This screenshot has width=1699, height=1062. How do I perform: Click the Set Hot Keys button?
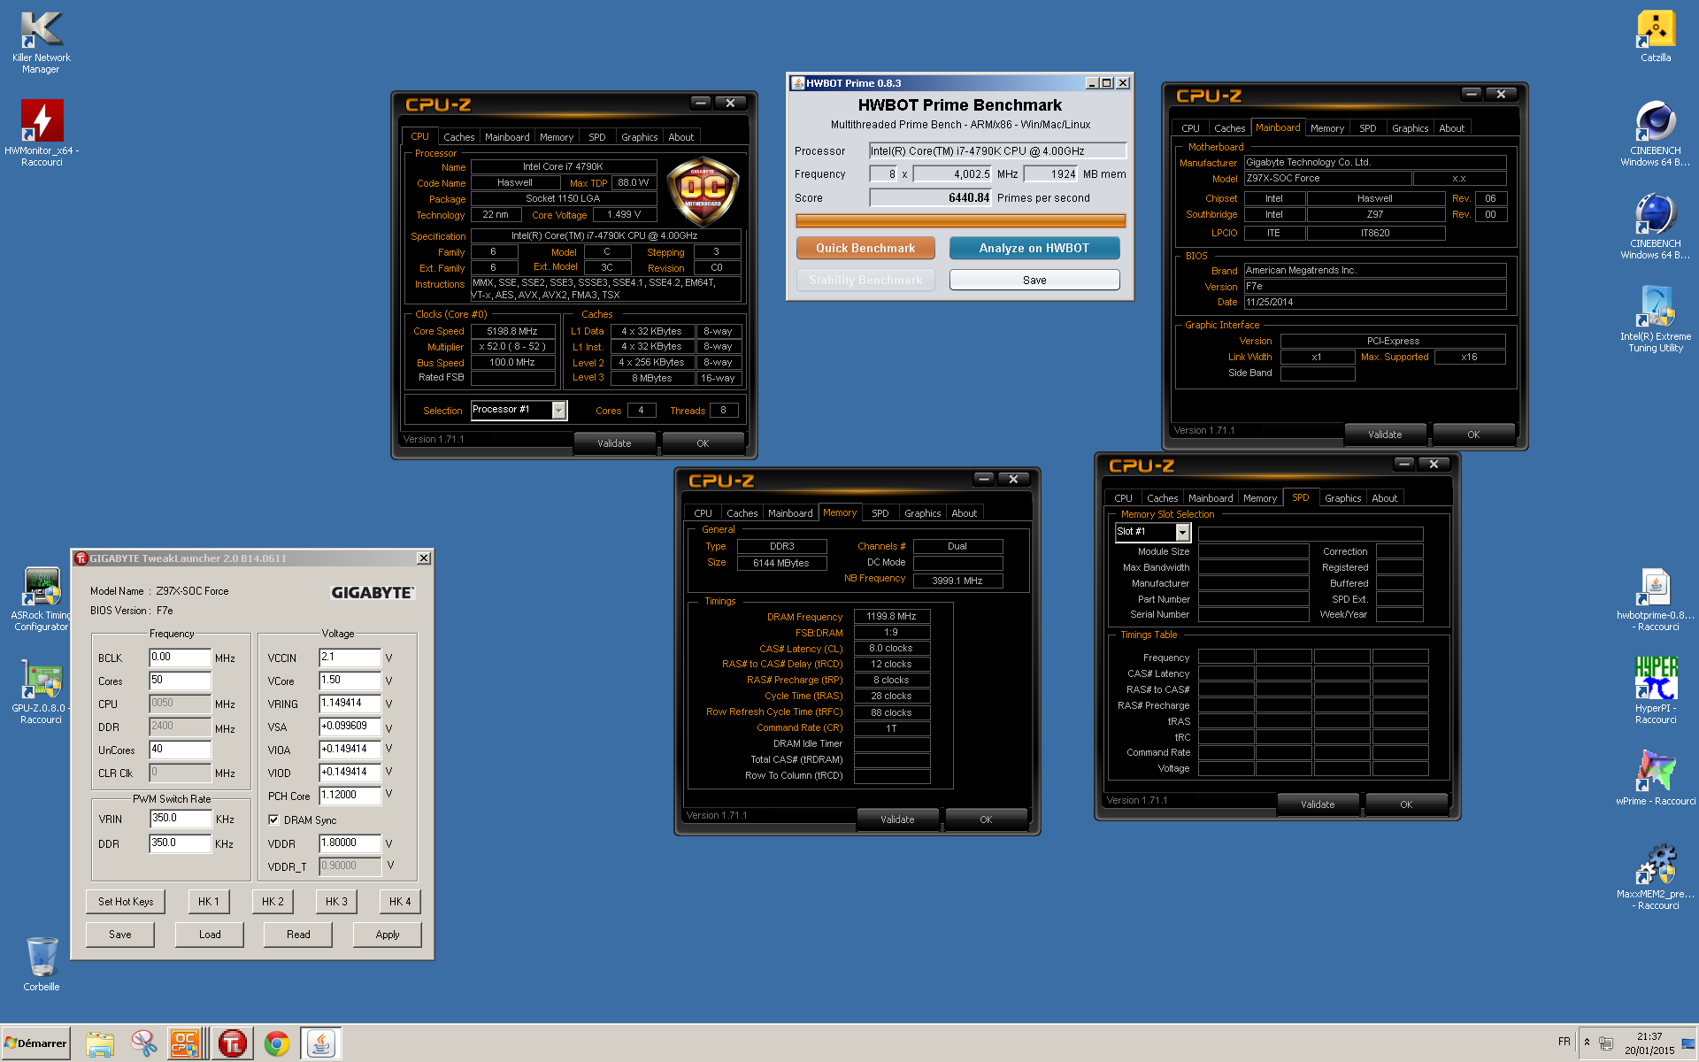126,902
